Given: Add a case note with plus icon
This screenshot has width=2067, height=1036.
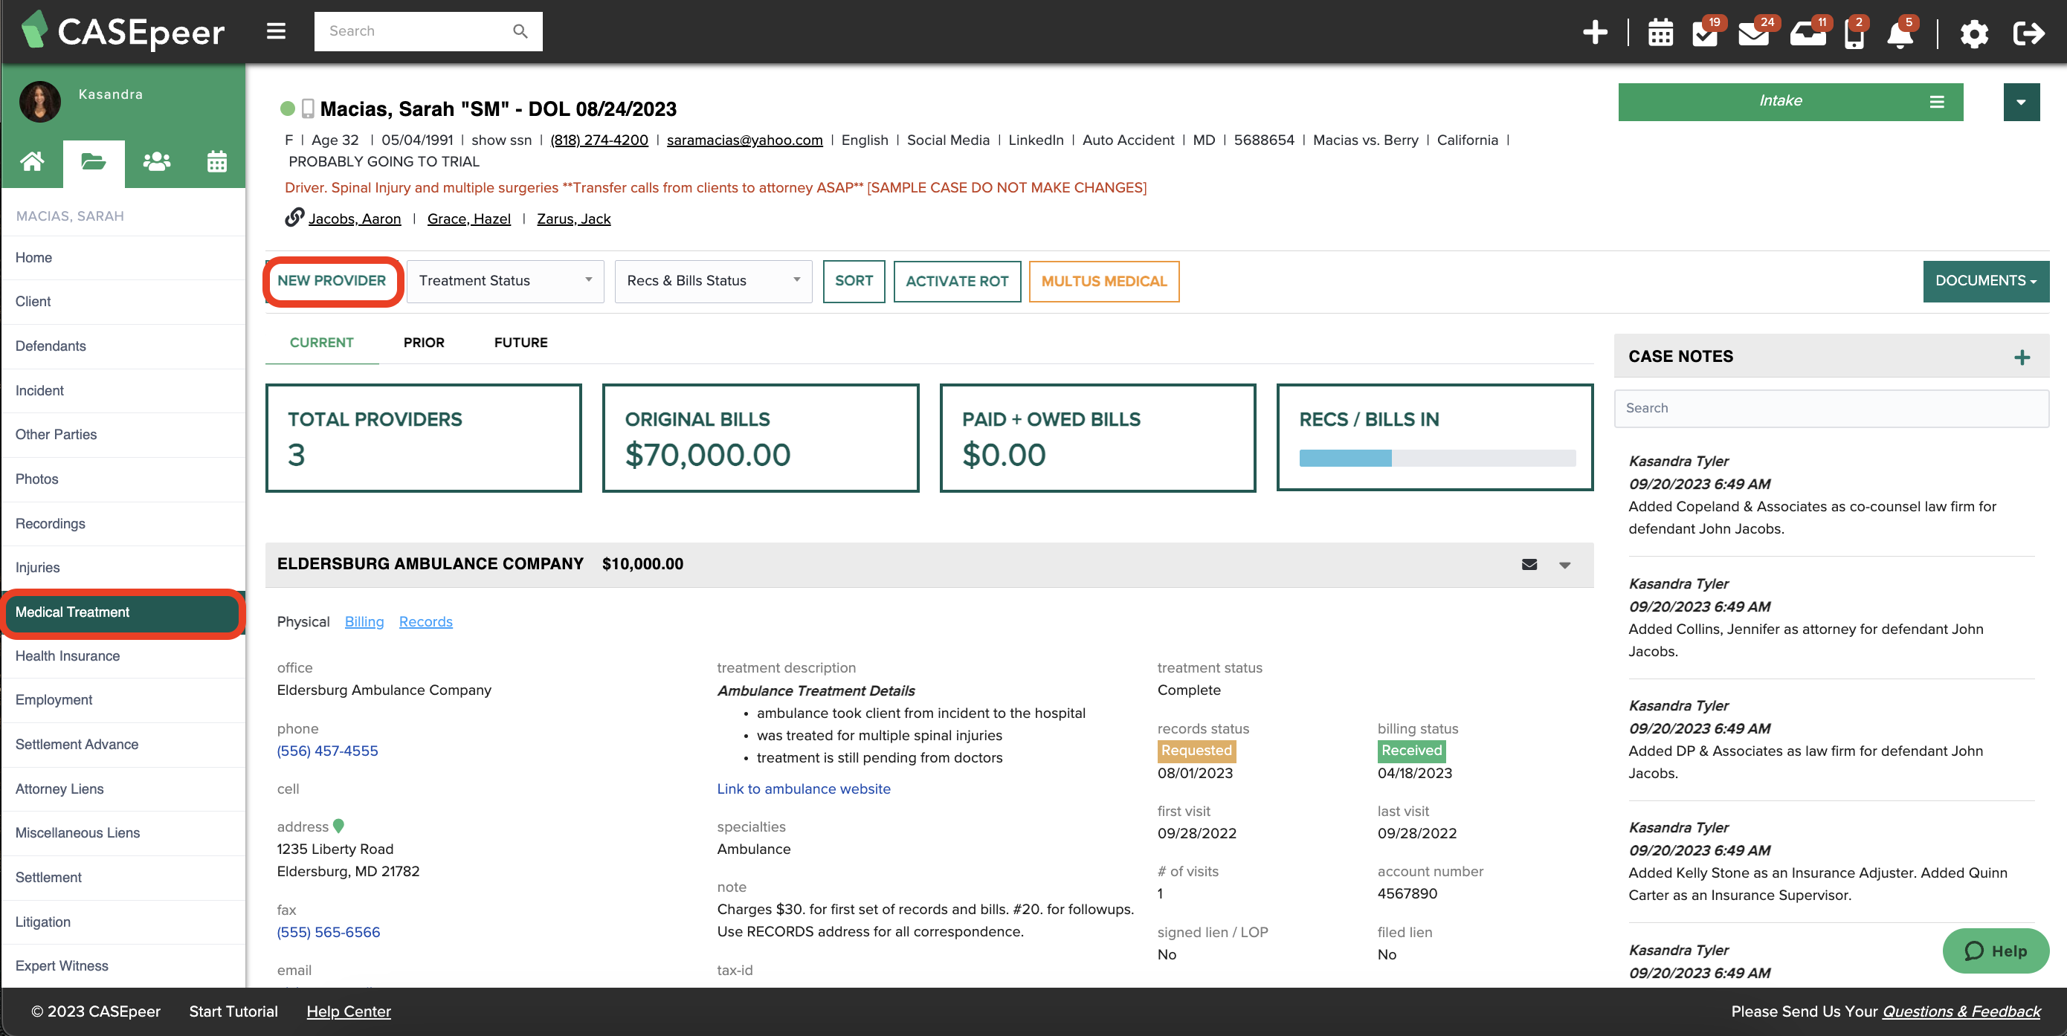Looking at the screenshot, I should (2021, 357).
